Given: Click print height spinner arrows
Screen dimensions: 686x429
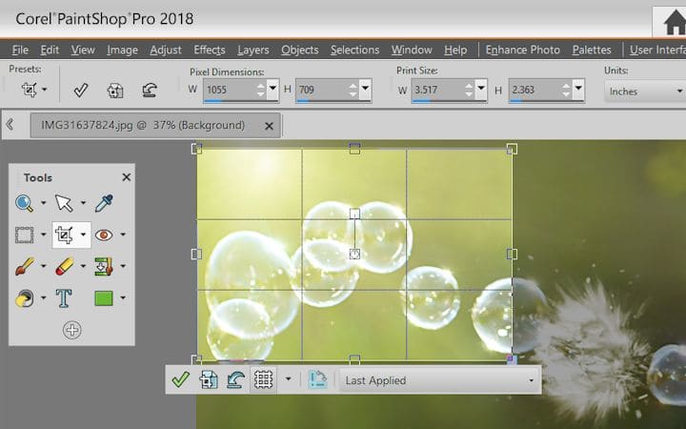Looking at the screenshot, I should [x=566, y=90].
